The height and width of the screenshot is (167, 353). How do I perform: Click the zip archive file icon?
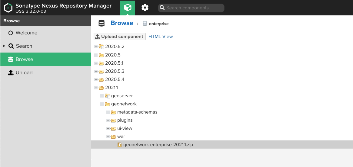click(x=120, y=145)
